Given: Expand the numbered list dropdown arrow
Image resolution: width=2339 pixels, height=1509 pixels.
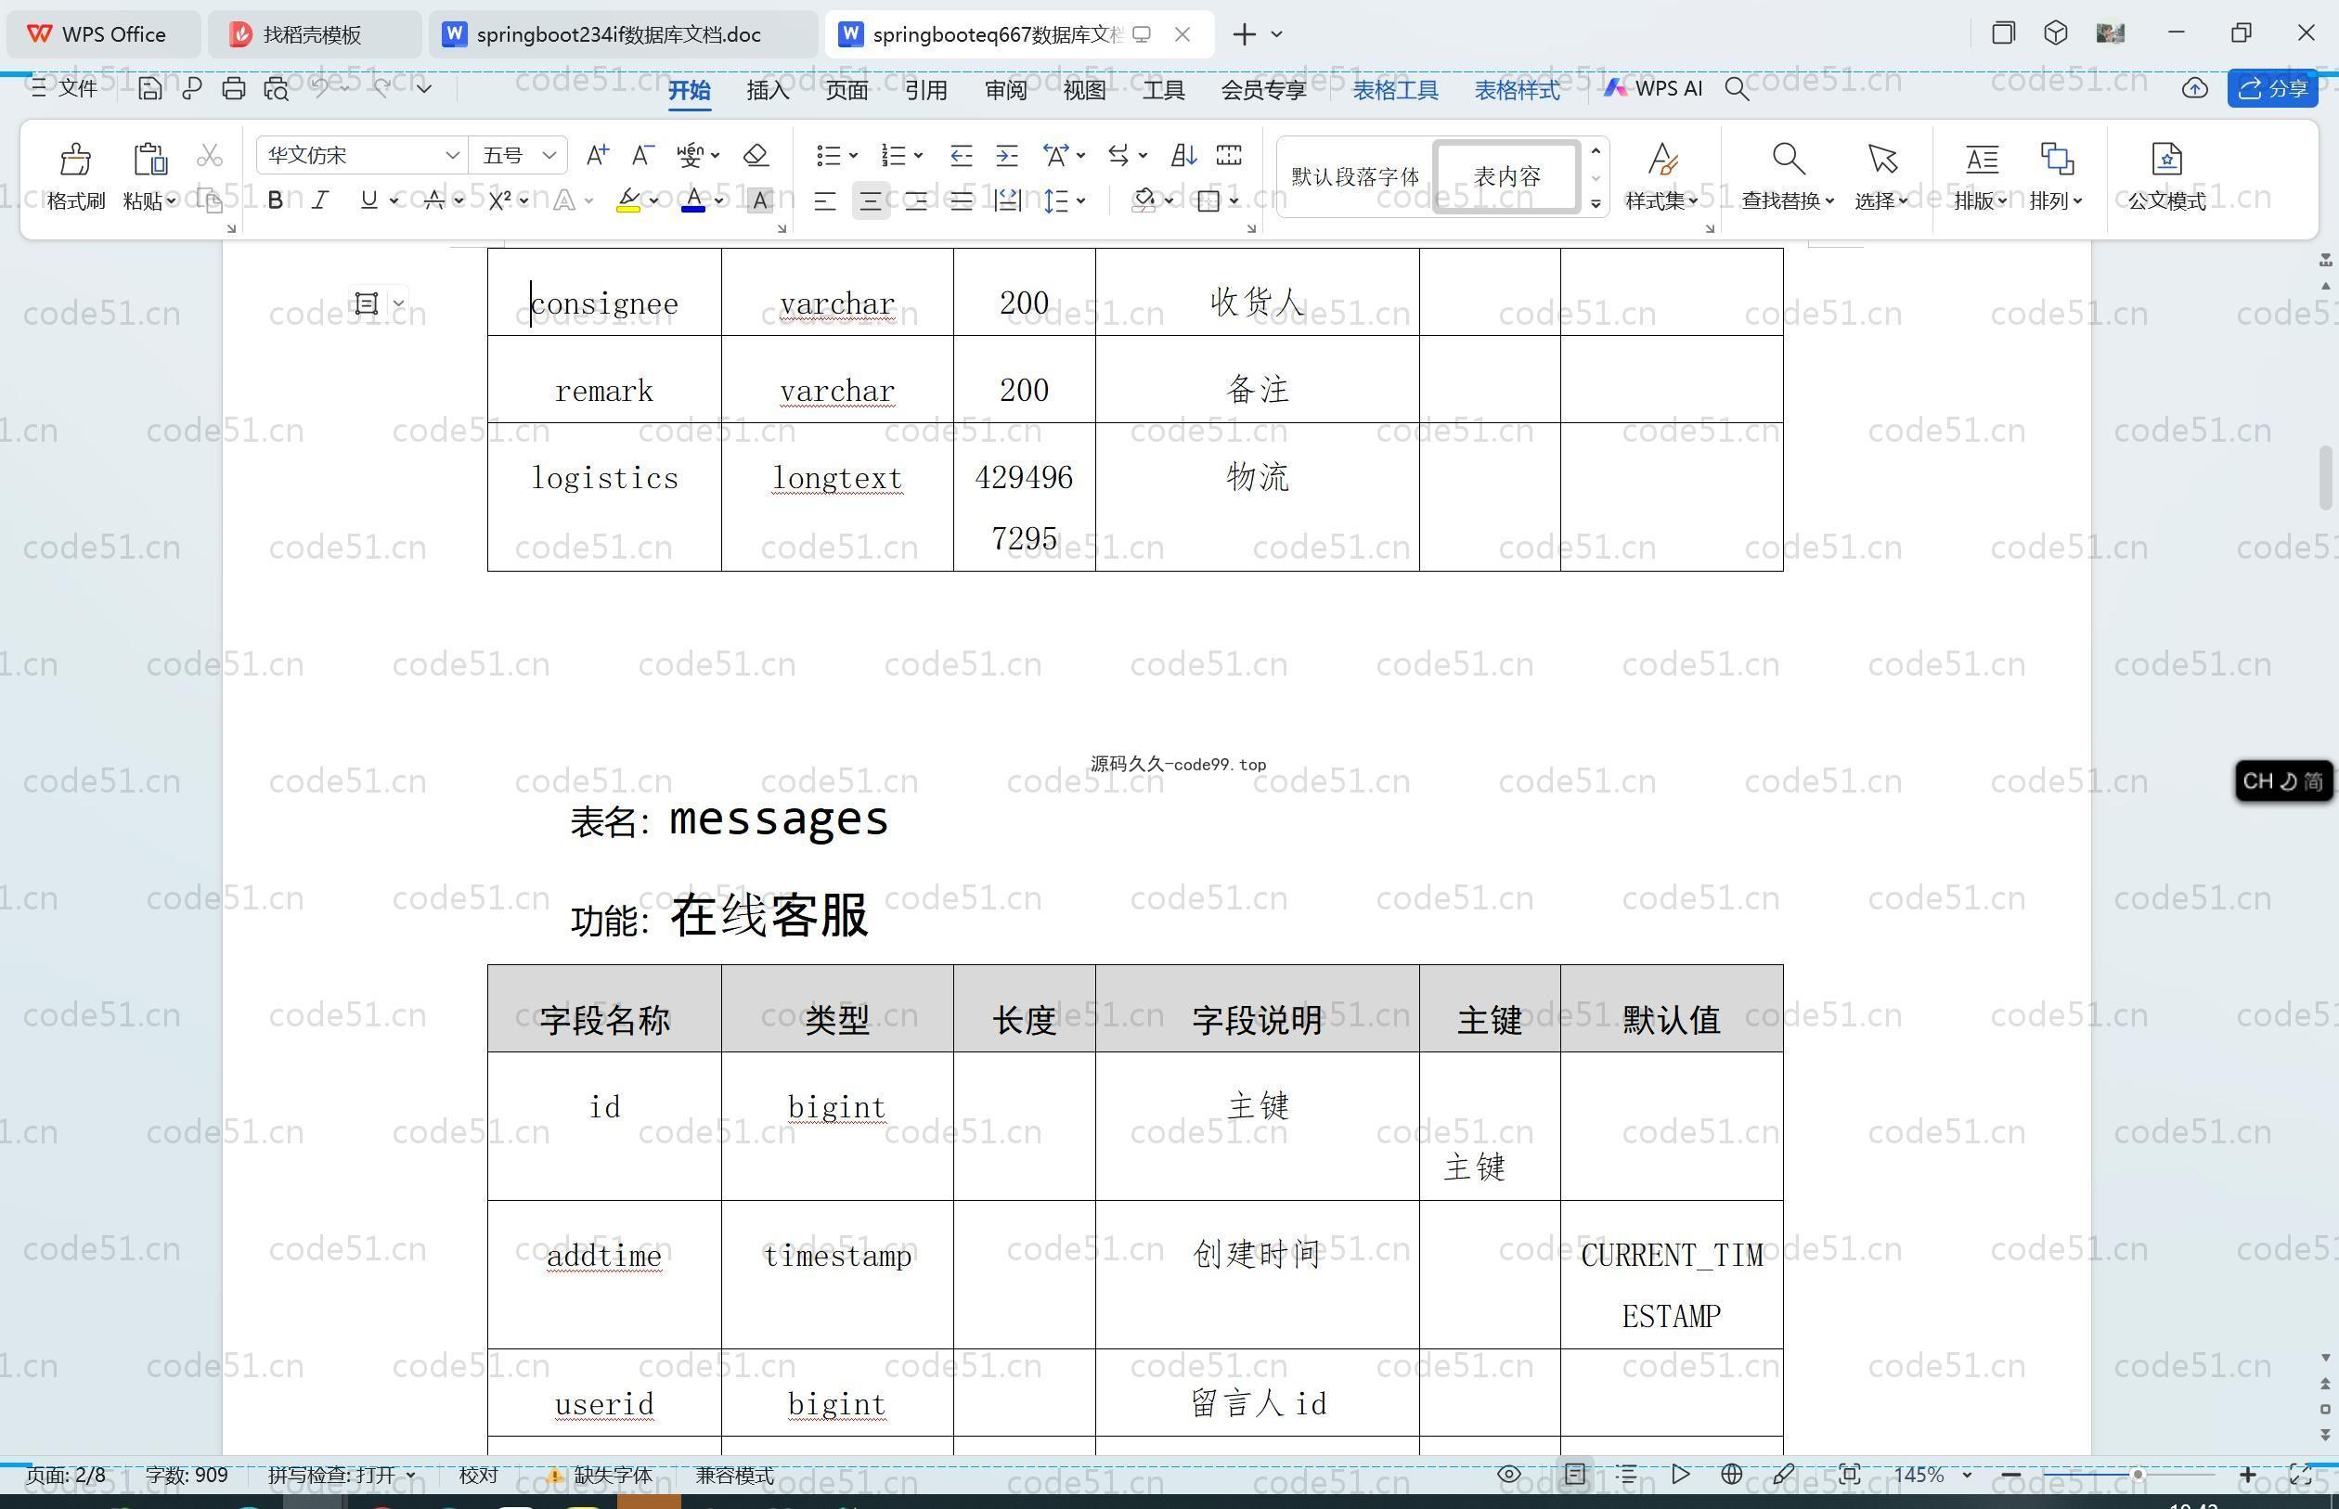Looking at the screenshot, I should 918,155.
